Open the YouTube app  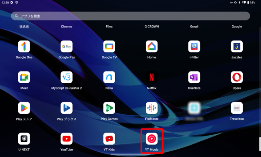point(67,139)
